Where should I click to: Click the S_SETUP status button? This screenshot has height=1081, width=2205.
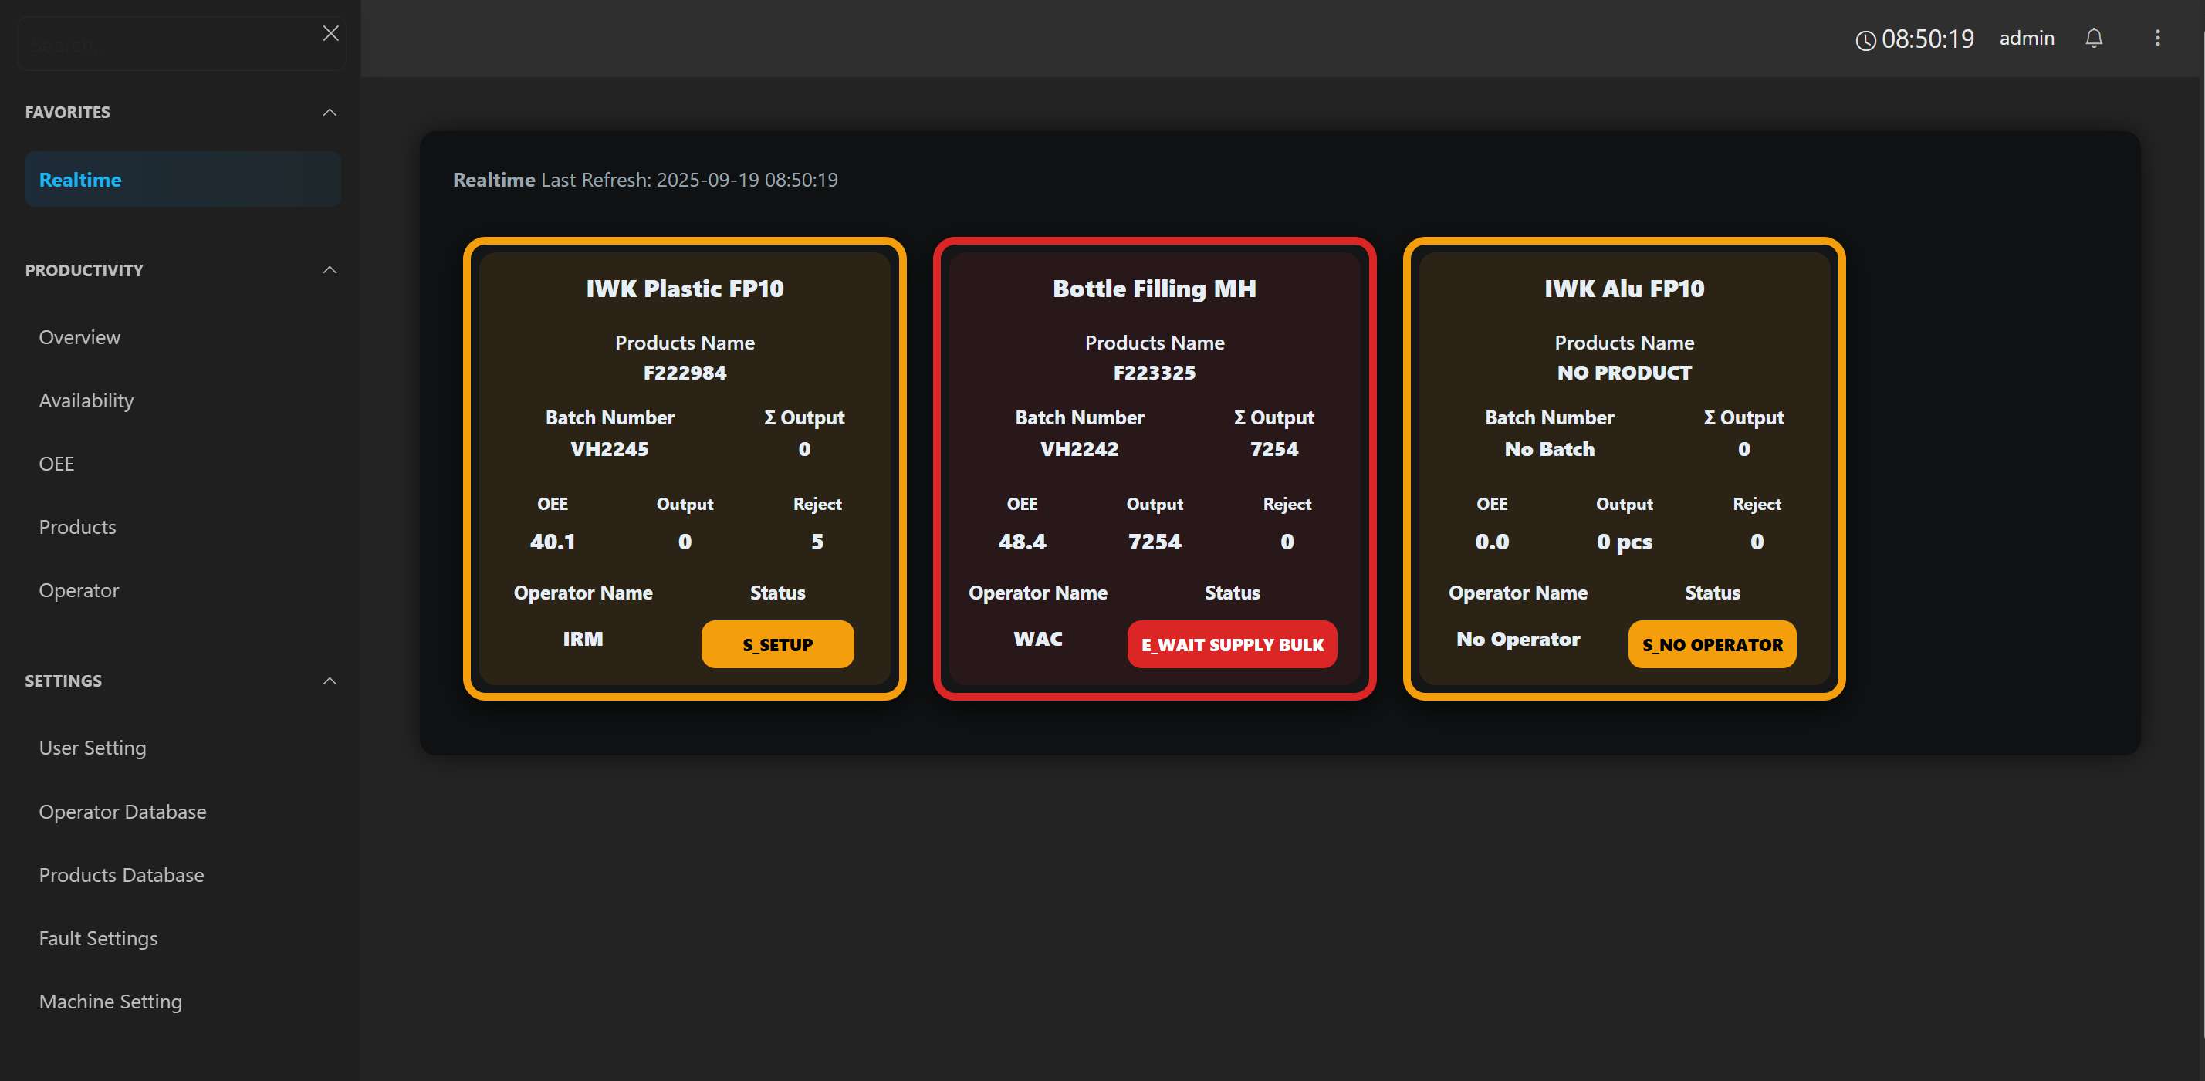tap(776, 644)
